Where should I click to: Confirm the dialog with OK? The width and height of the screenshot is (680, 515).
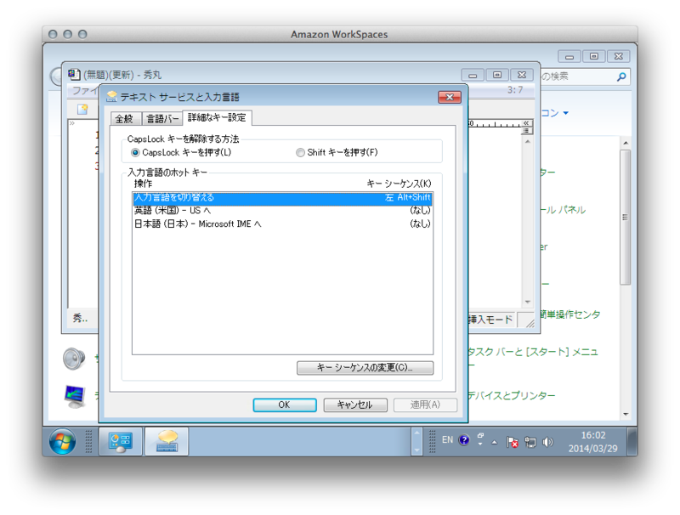[x=285, y=405]
